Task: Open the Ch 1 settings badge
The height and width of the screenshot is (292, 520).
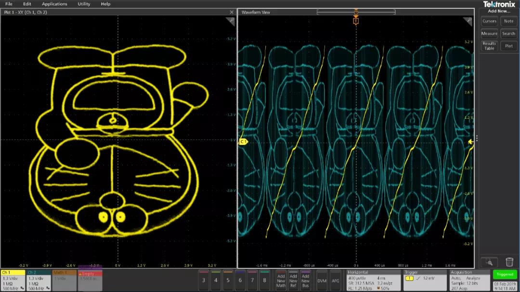Action: (x=13, y=280)
